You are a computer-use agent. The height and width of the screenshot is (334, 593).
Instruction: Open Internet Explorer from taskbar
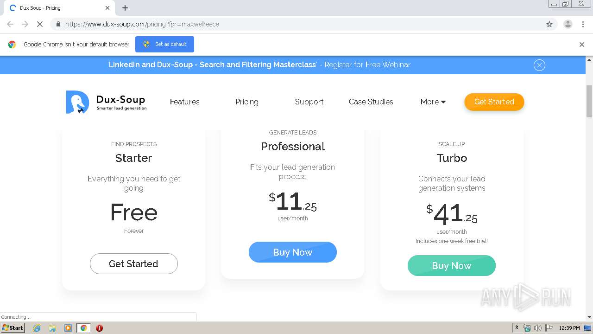click(37, 328)
